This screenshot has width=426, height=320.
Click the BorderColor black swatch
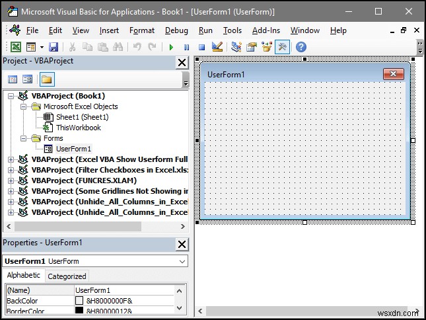pyautogui.click(x=79, y=311)
